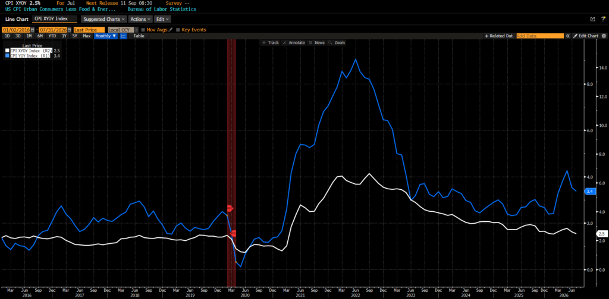Switch to Table view
Screen dimensions: 609x299
[139, 36]
